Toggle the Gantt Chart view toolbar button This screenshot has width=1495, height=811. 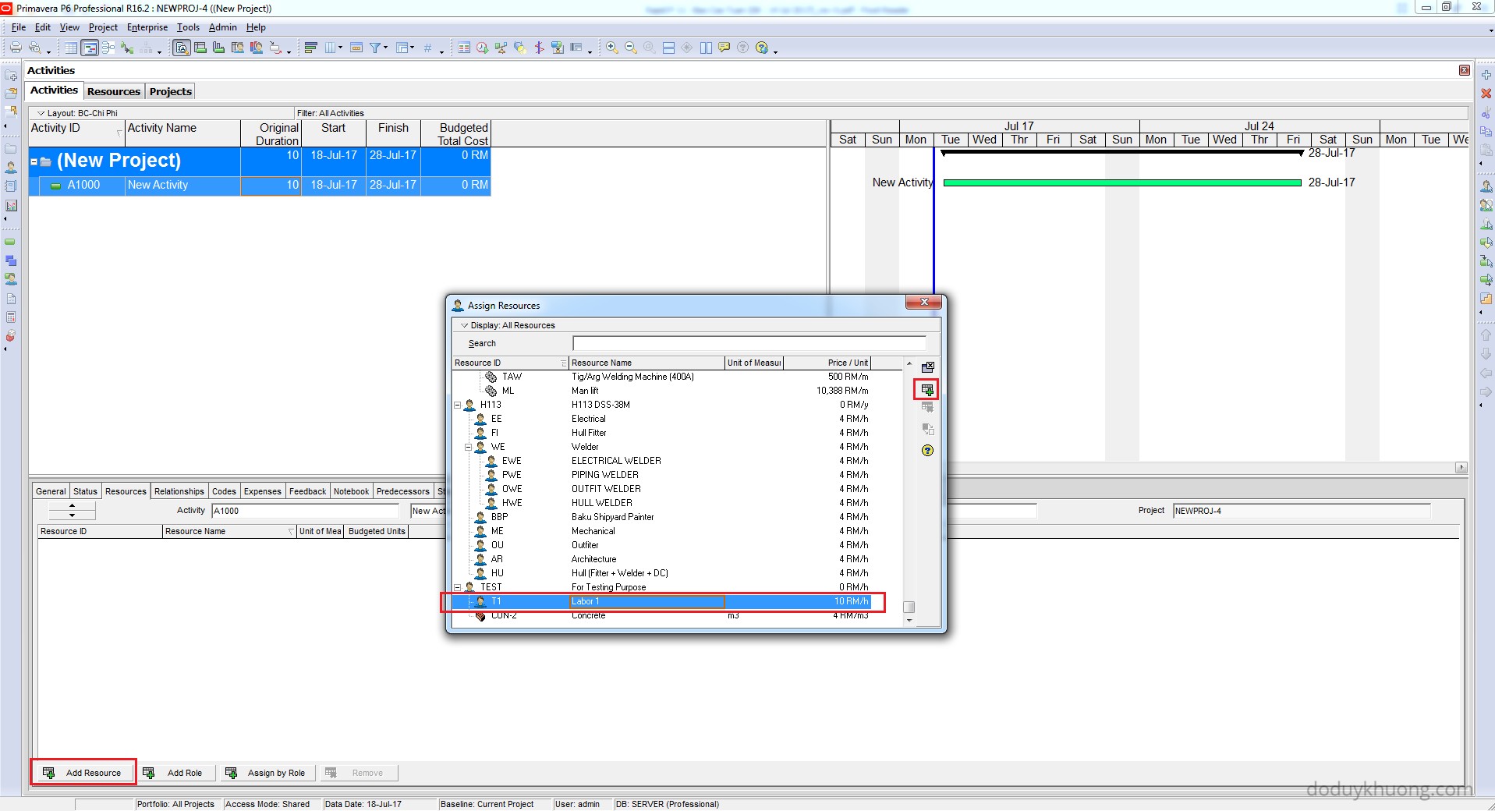pyautogui.click(x=90, y=48)
